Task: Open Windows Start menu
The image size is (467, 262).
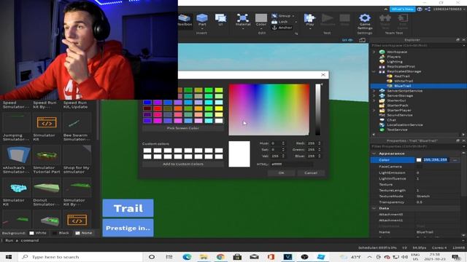Action: 8,257
